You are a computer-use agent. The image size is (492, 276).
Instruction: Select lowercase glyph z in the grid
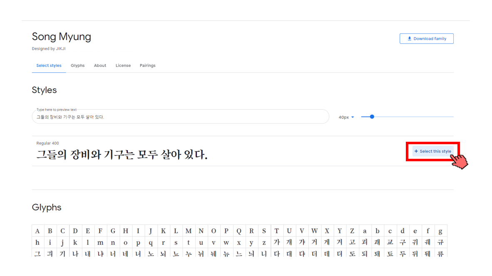point(264,242)
